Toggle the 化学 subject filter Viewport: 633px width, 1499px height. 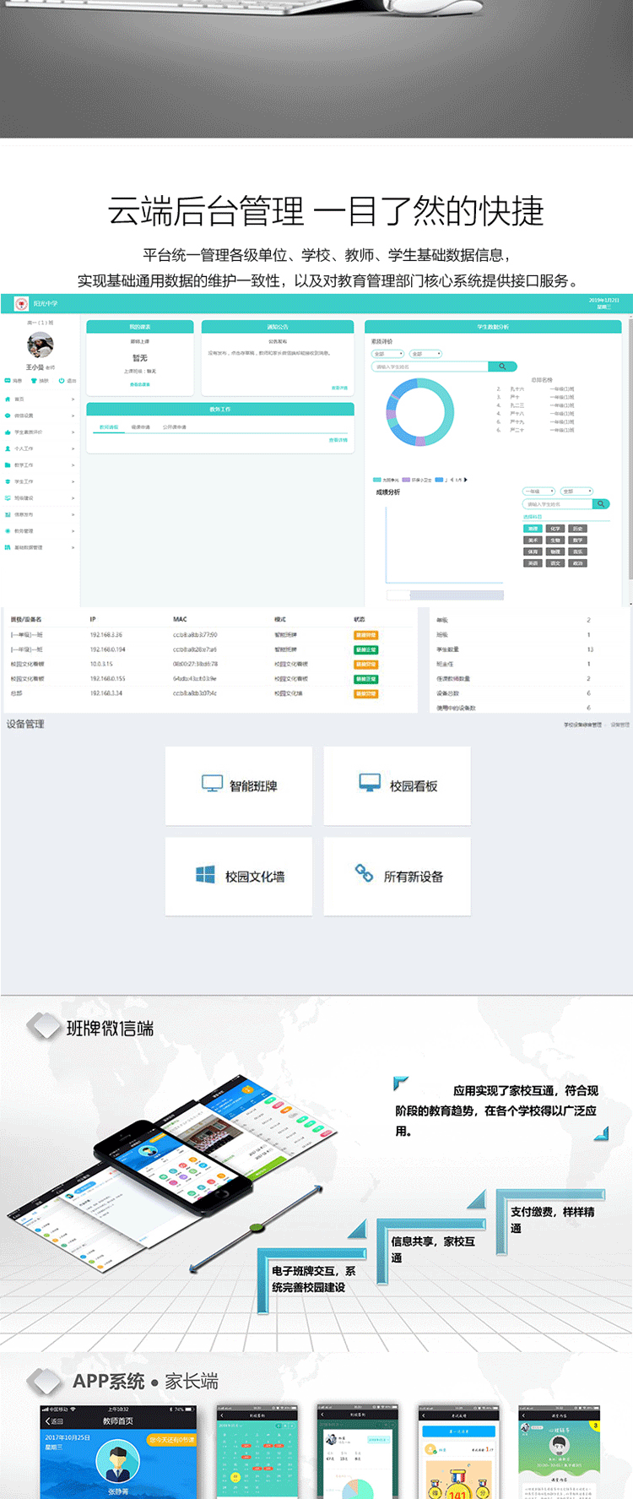click(555, 529)
